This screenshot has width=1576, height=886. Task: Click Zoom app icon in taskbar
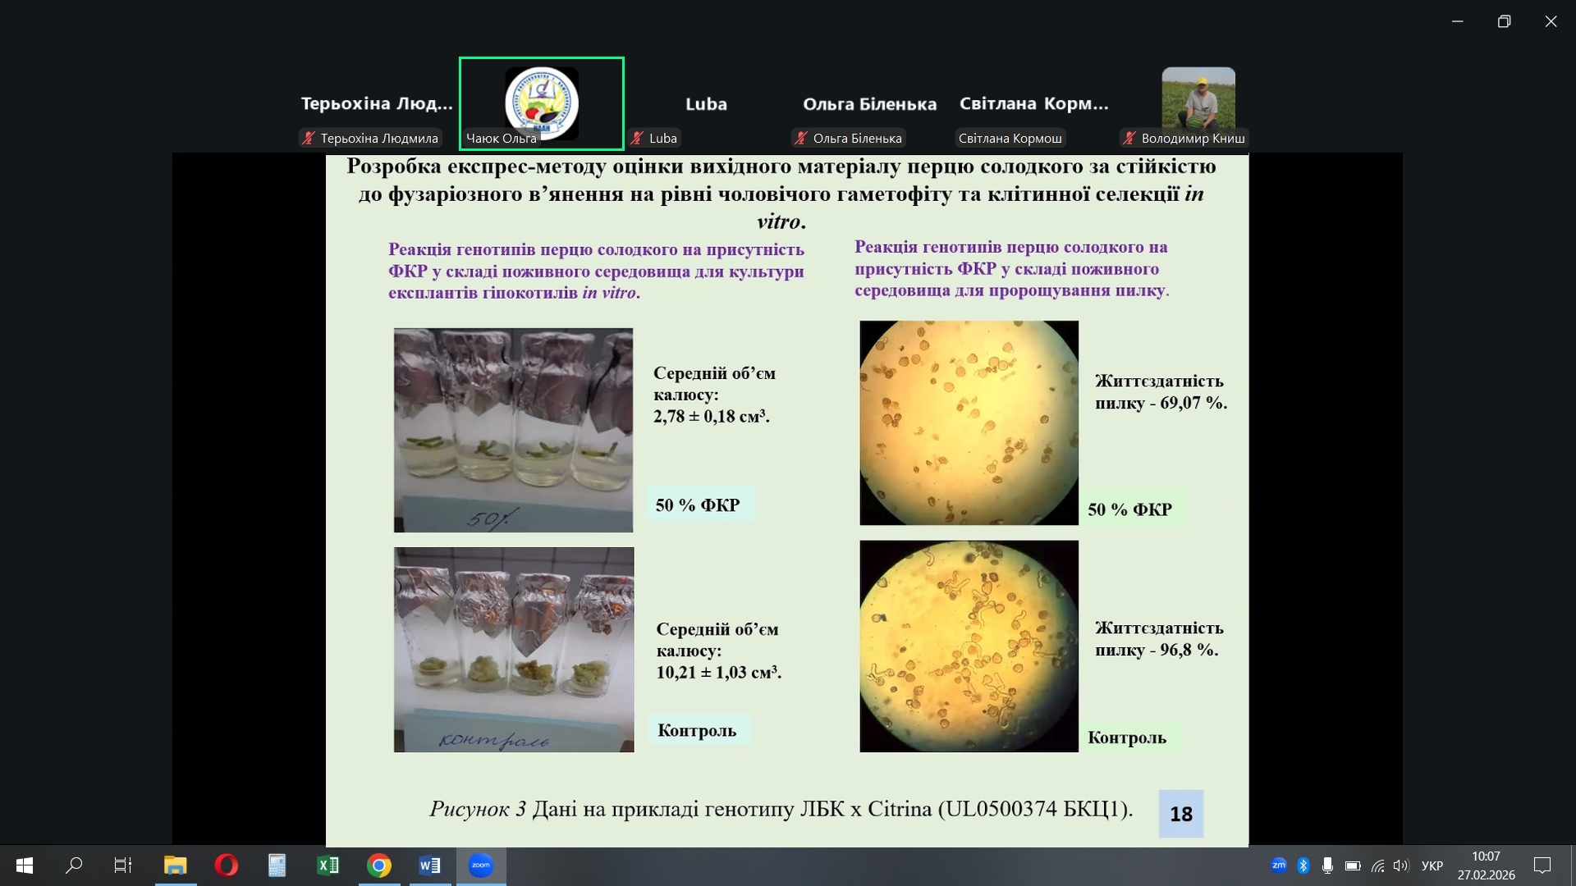click(x=481, y=865)
